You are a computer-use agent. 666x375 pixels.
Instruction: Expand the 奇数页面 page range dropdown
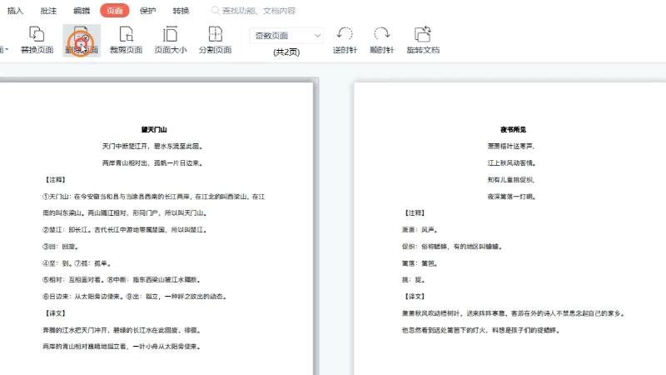[x=318, y=36]
